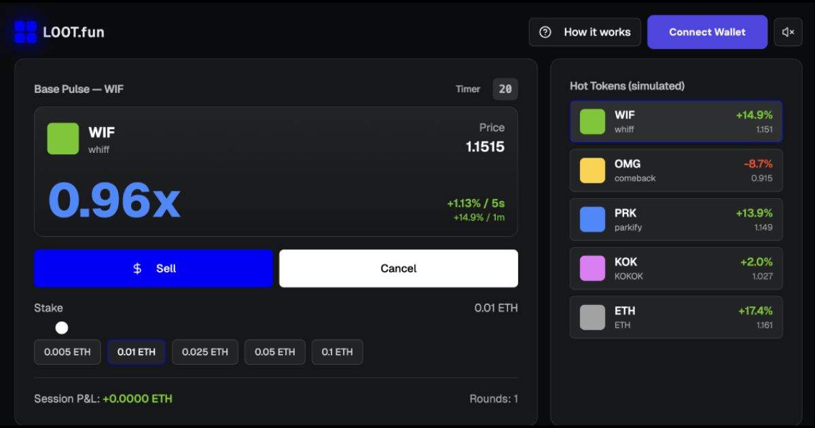Screen dimensions: 815x428
Task: Click the price value 1.1515
Action: coord(485,147)
